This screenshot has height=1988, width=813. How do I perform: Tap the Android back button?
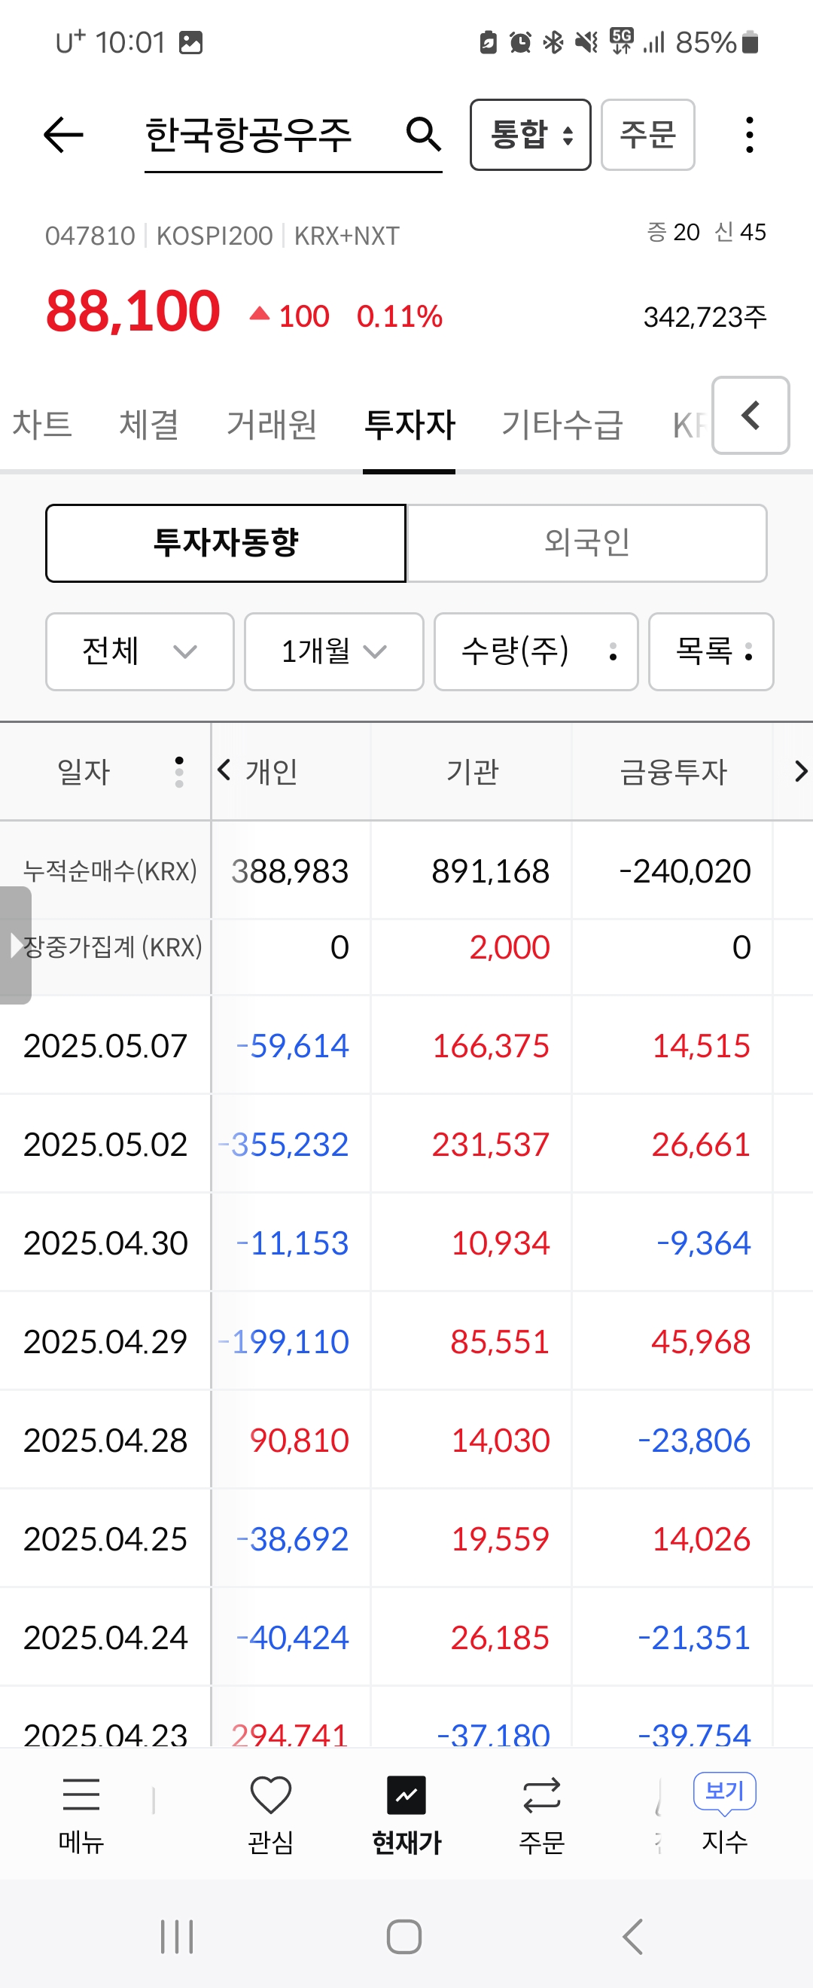click(632, 1936)
